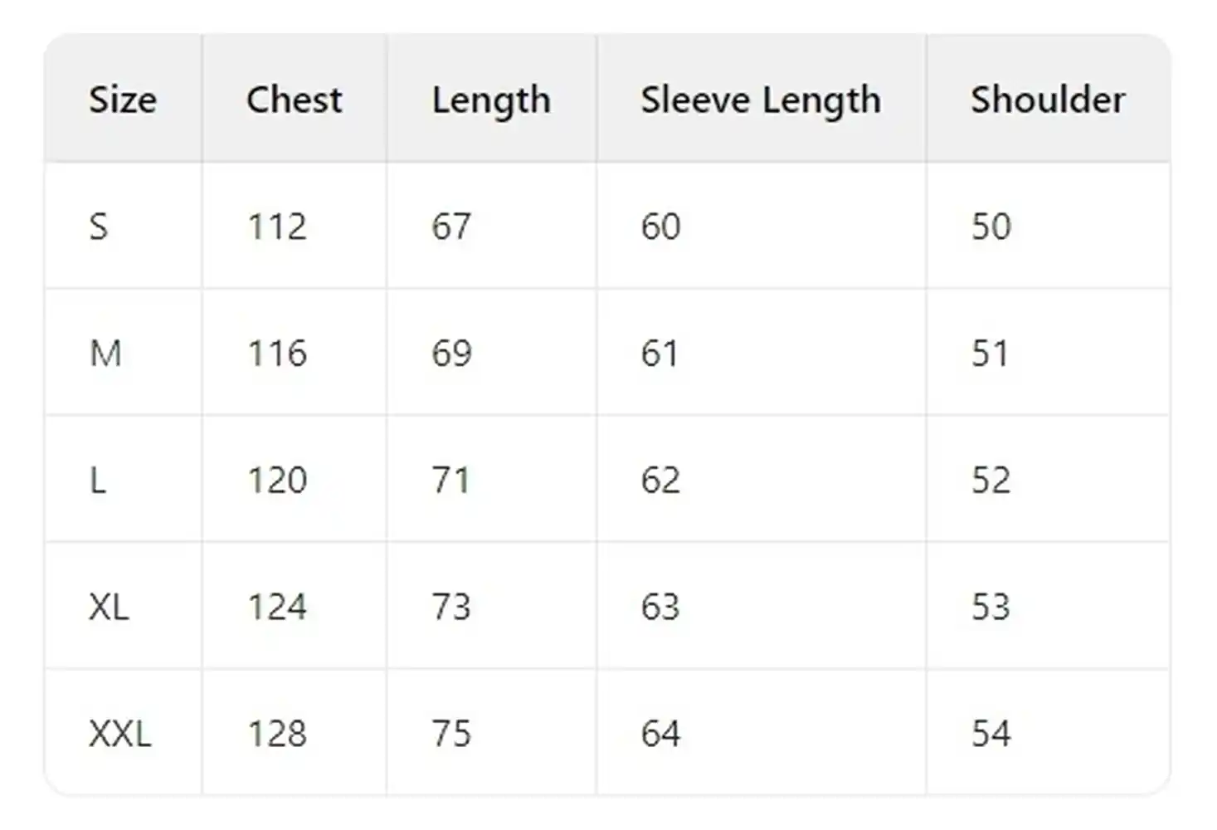
Task: Select the Length column header
Action: click(x=490, y=100)
